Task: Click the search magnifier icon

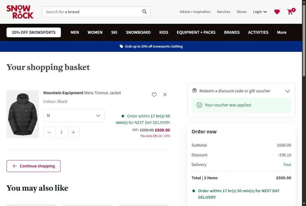Action: [144, 12]
